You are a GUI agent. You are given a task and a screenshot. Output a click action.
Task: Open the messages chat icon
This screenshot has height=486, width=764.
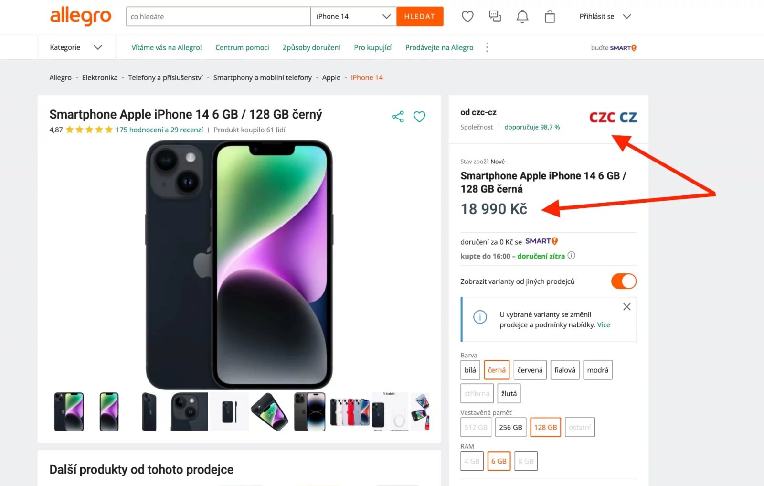(495, 16)
